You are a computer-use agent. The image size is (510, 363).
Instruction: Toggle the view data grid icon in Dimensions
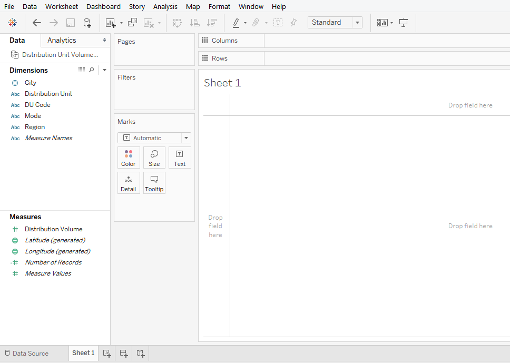(x=82, y=70)
